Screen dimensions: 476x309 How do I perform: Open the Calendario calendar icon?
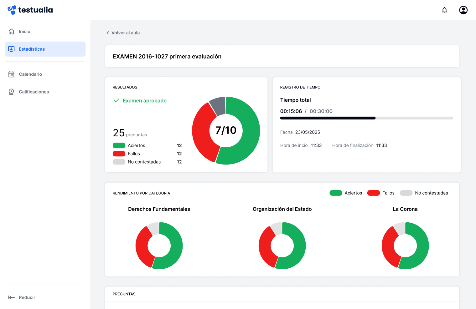(12, 74)
